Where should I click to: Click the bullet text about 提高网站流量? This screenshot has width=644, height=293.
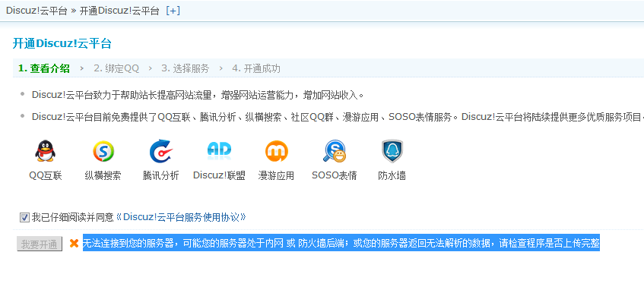tap(198, 96)
